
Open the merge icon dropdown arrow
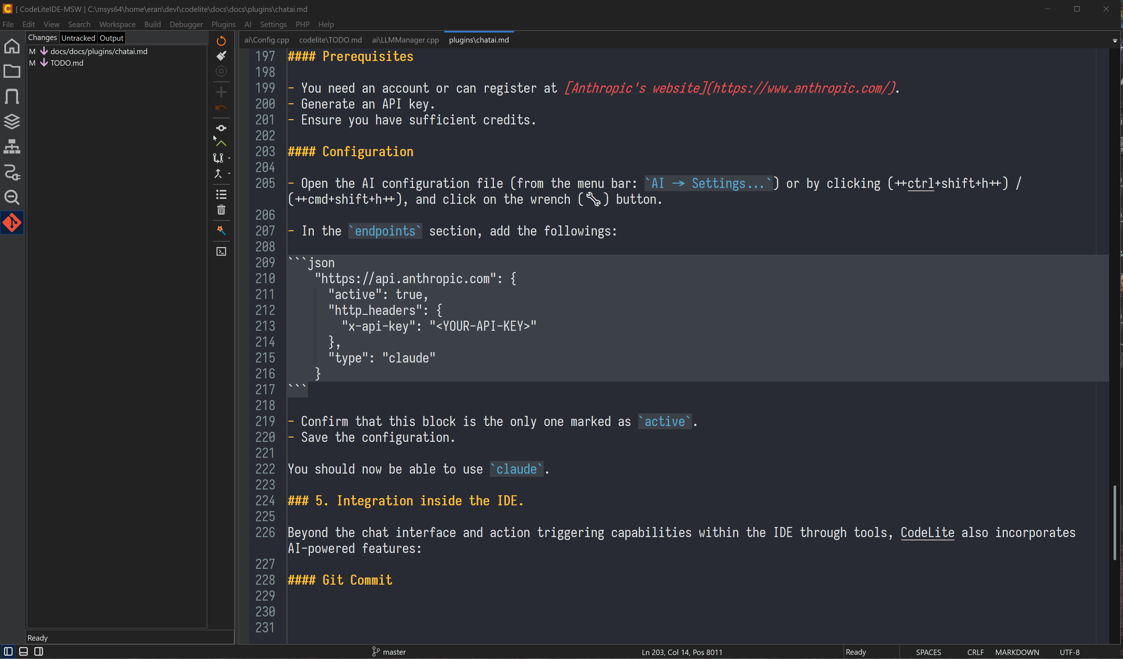(x=229, y=173)
